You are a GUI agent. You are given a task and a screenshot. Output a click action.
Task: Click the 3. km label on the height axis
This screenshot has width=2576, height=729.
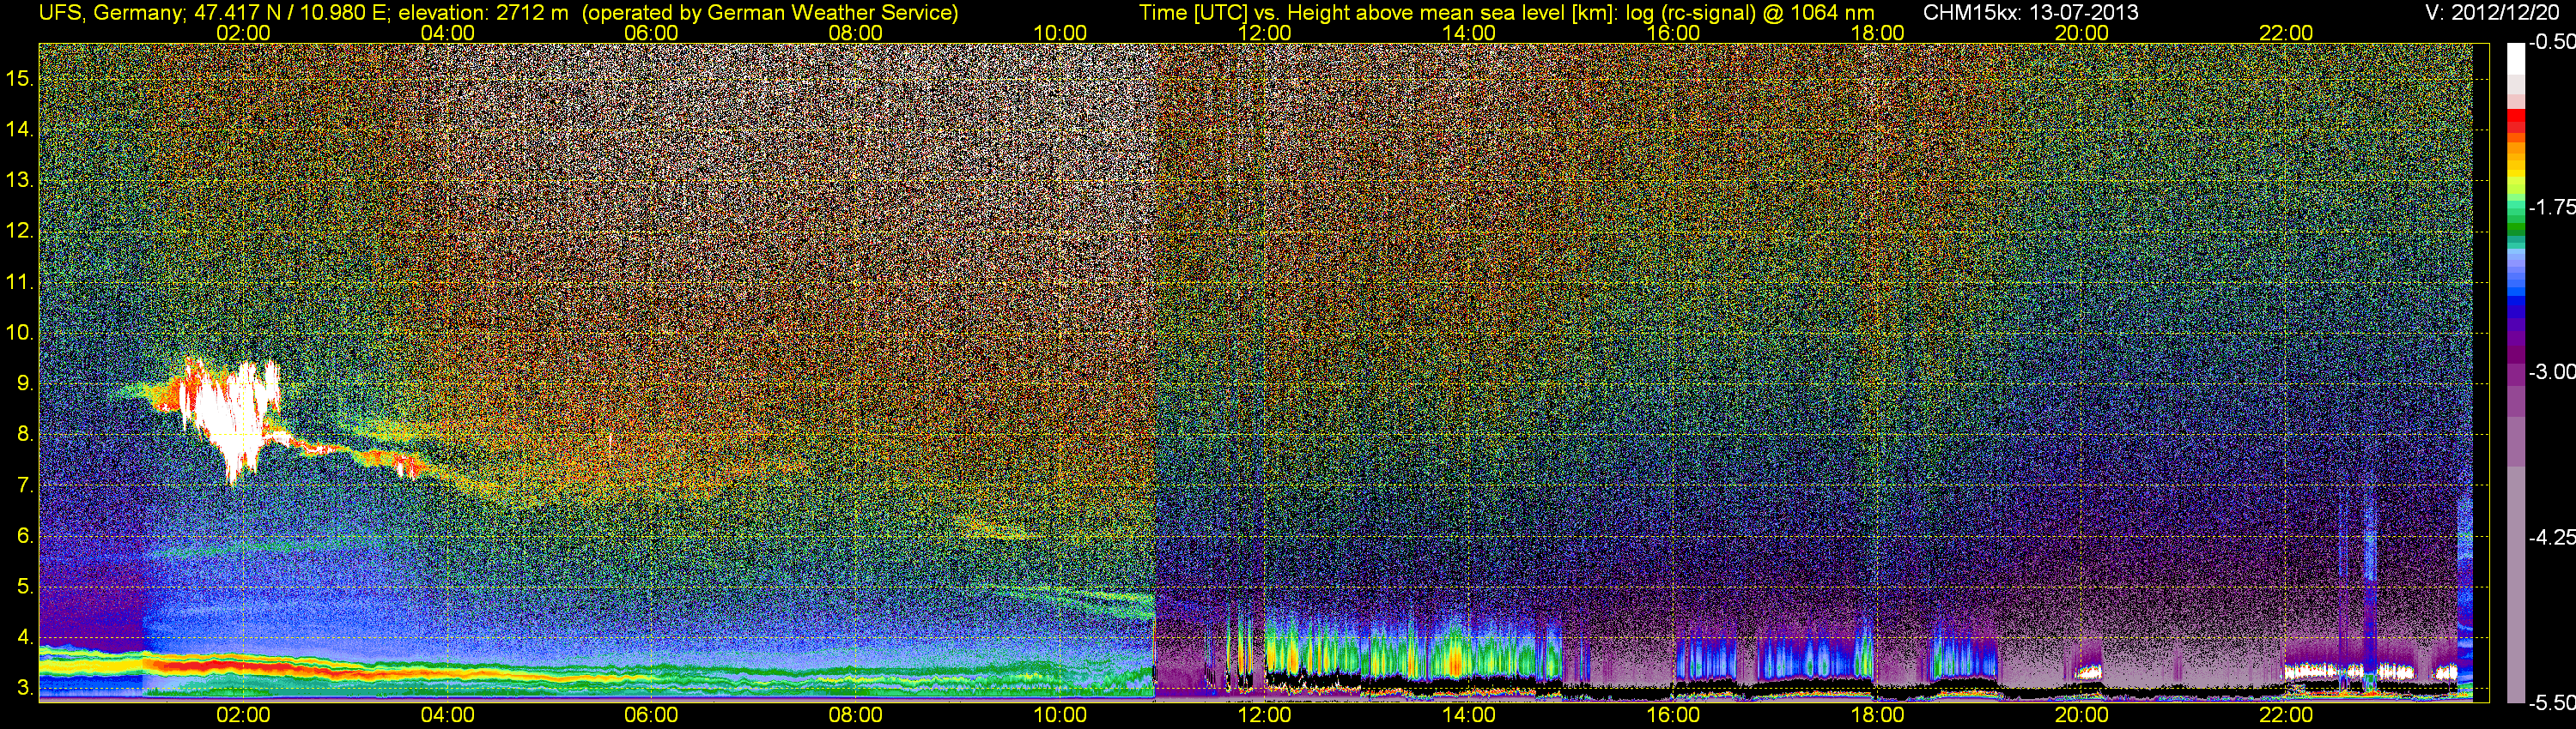[25, 688]
